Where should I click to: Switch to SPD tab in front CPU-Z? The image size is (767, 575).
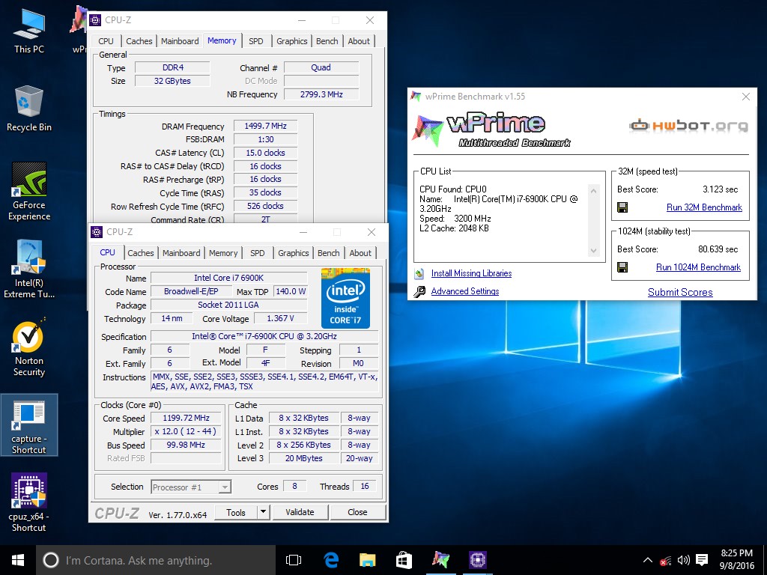pyautogui.click(x=258, y=253)
